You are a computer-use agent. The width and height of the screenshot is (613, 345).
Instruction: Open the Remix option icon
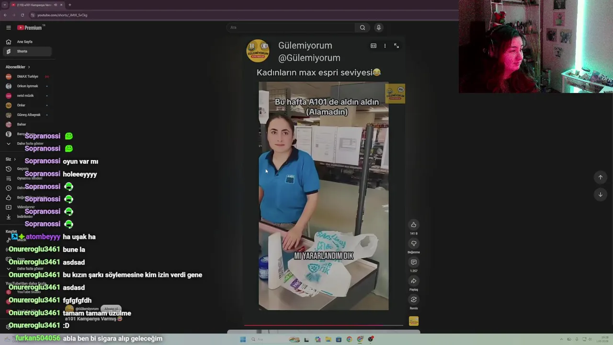click(414, 299)
